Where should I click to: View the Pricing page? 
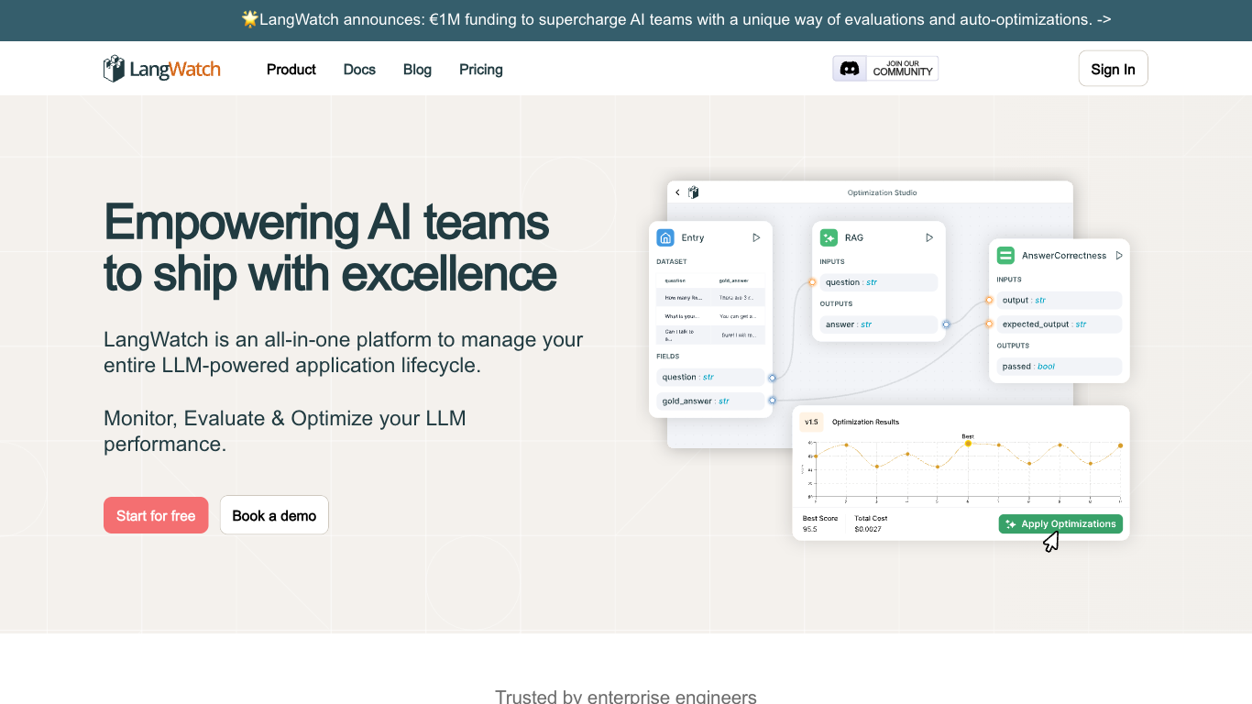tap(481, 70)
